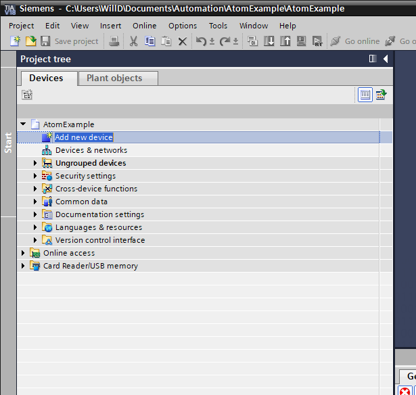Click the New project icon in toolbar
Screen dimensions: 416x395
pyautogui.click(x=16, y=41)
